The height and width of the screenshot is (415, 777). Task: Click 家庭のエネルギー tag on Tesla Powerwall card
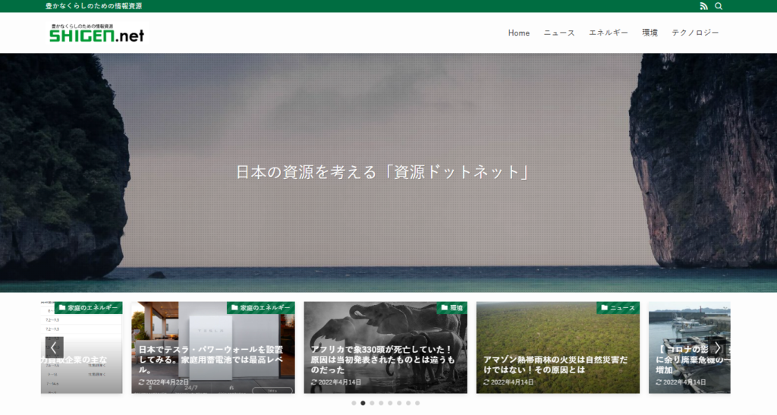[260, 308]
